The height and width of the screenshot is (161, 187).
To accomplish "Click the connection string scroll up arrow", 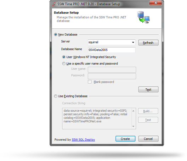I will (133, 111).
